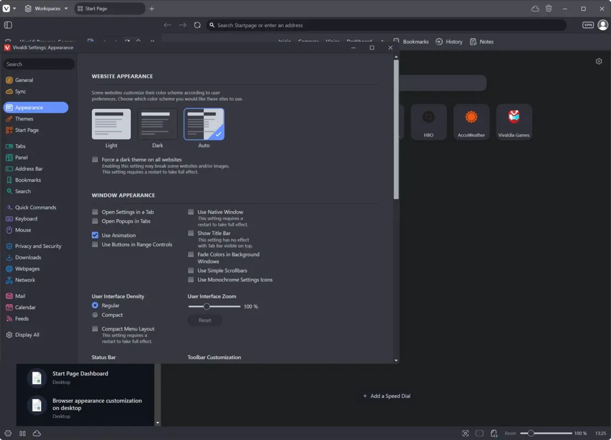The width and height of the screenshot is (611, 440).
Task: Open the VPN button in address bar
Action: (587, 25)
